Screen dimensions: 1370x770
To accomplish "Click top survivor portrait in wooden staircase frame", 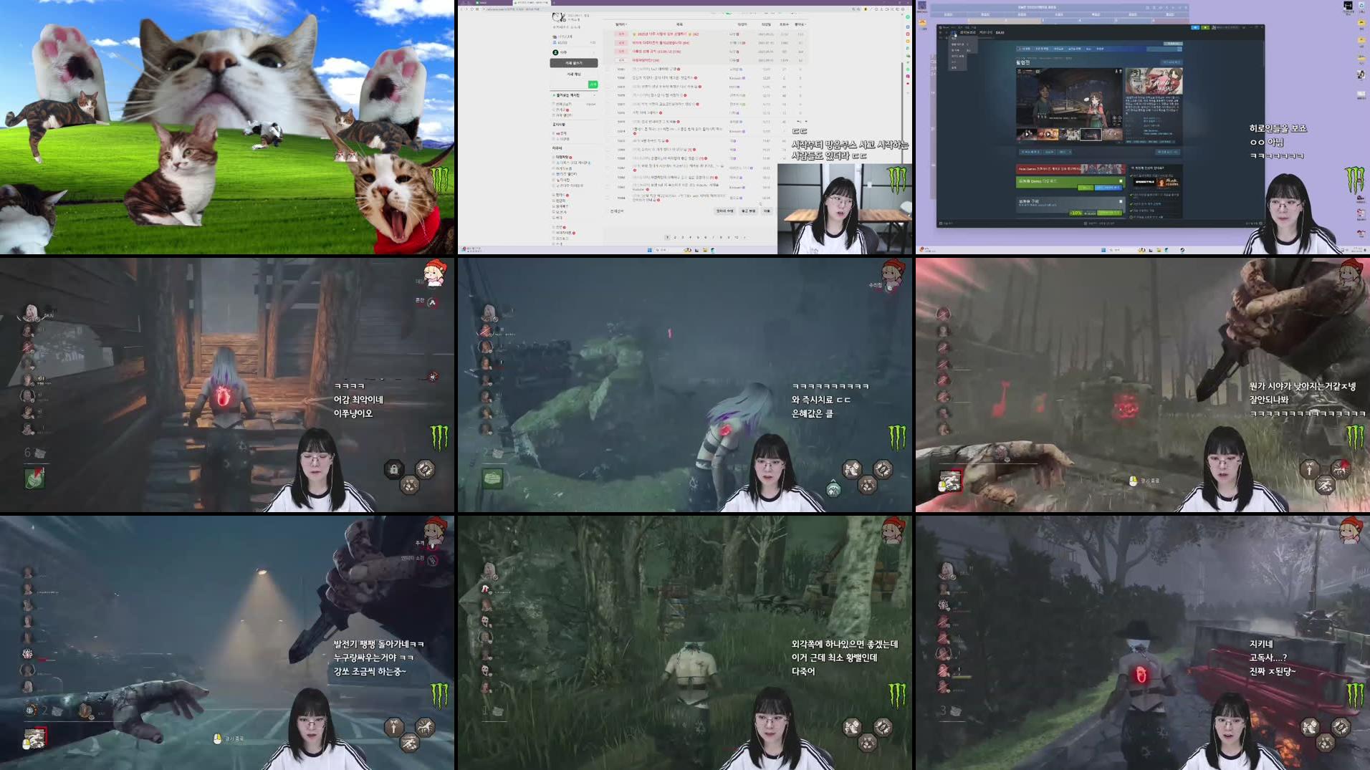I will point(31,312).
